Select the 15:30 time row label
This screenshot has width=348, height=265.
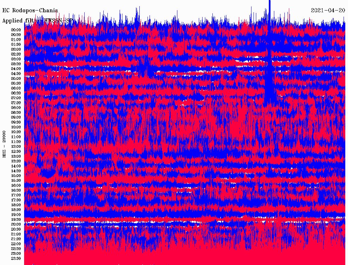[x=16, y=181]
